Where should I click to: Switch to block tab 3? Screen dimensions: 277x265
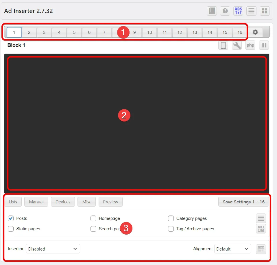pyautogui.click(x=44, y=32)
